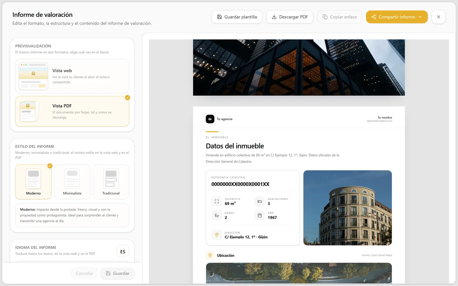Click the Superficie area icon
This screenshot has height=286, width=458.
pos(217,201)
